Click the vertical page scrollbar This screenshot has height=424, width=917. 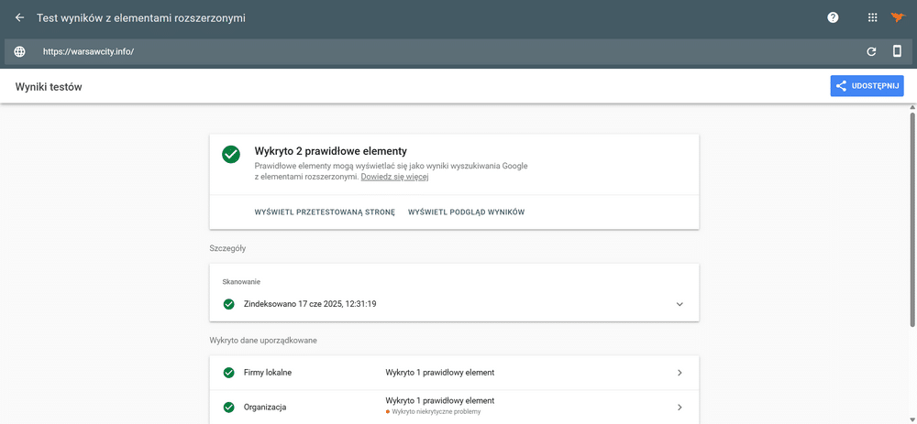coord(912,219)
